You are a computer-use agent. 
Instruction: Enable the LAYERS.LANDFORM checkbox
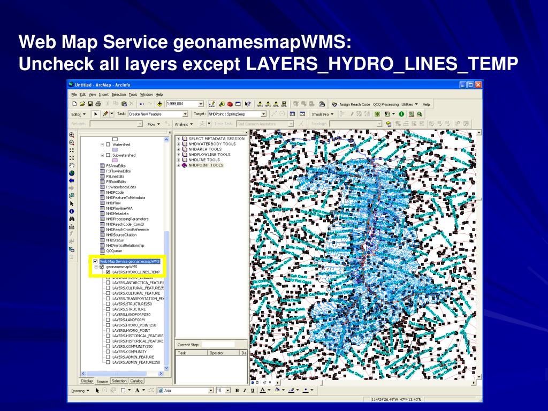[108, 320]
